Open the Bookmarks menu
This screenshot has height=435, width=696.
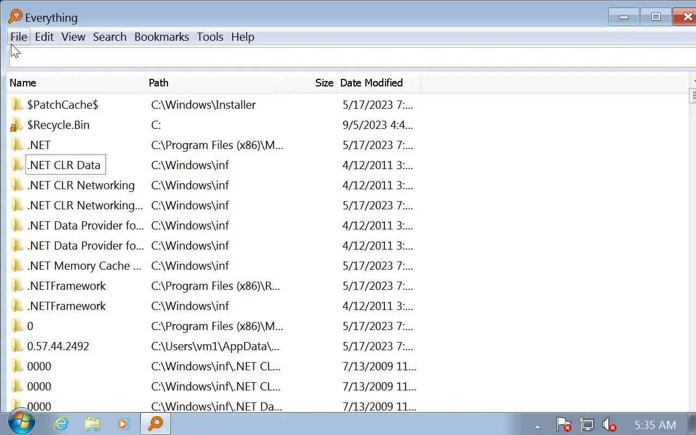[161, 37]
